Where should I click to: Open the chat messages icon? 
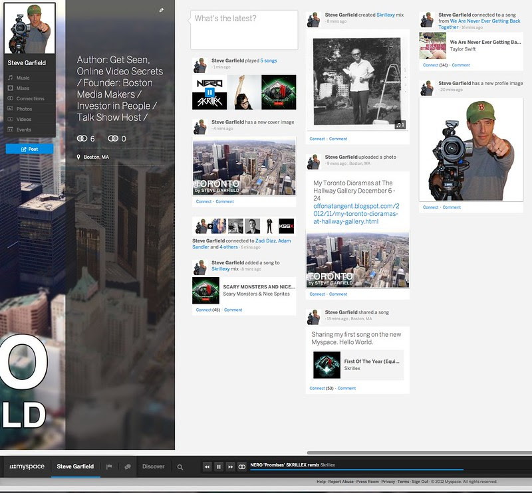pos(128,467)
